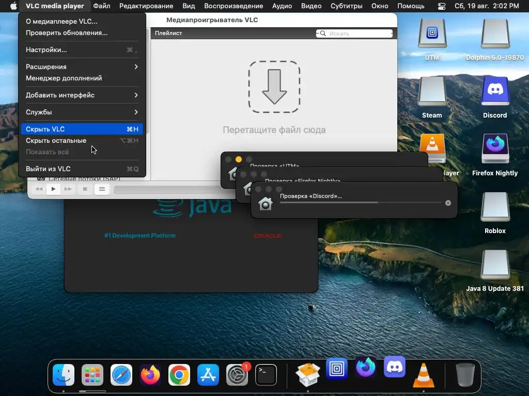529x396 pixels.
Task: Open the Видео menu
Action: (311, 6)
